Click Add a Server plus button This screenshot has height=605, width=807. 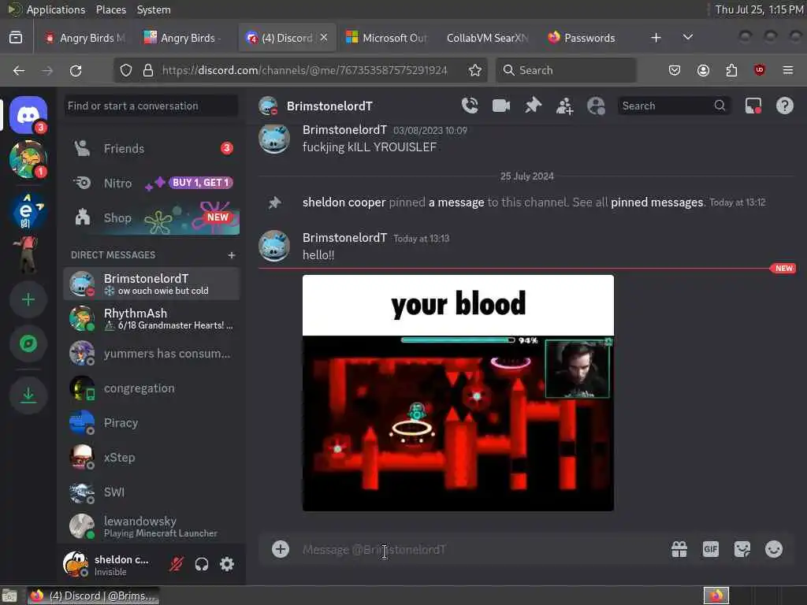click(28, 299)
